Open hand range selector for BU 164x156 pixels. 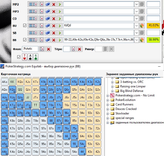(x=33, y=26)
